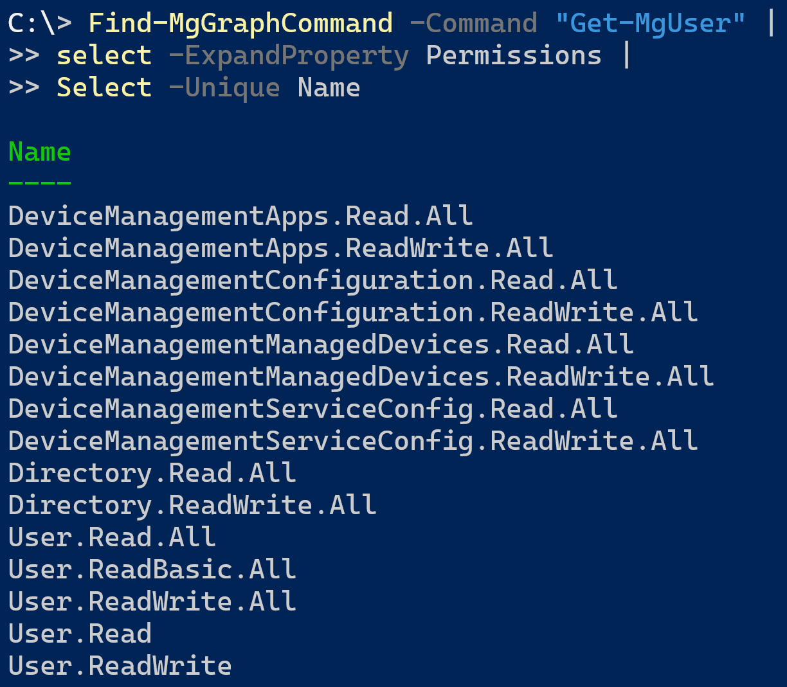Click the User.ReadBasic.All entry
This screenshot has width=787, height=687.
(x=152, y=570)
